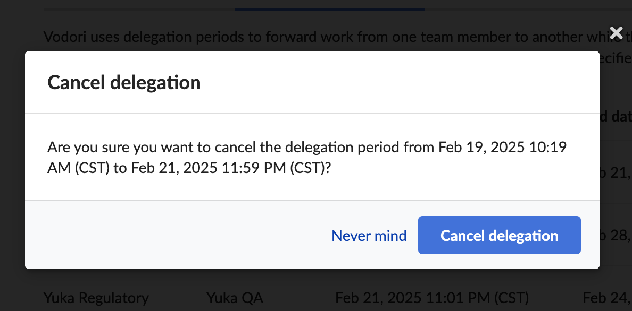Click the Never mind link
This screenshot has width=632, height=311.
click(x=369, y=236)
